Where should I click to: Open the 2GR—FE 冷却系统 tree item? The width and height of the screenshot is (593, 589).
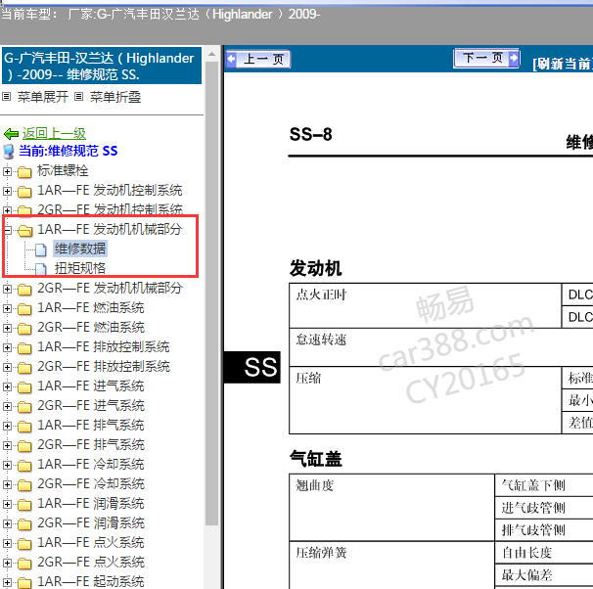point(91,484)
